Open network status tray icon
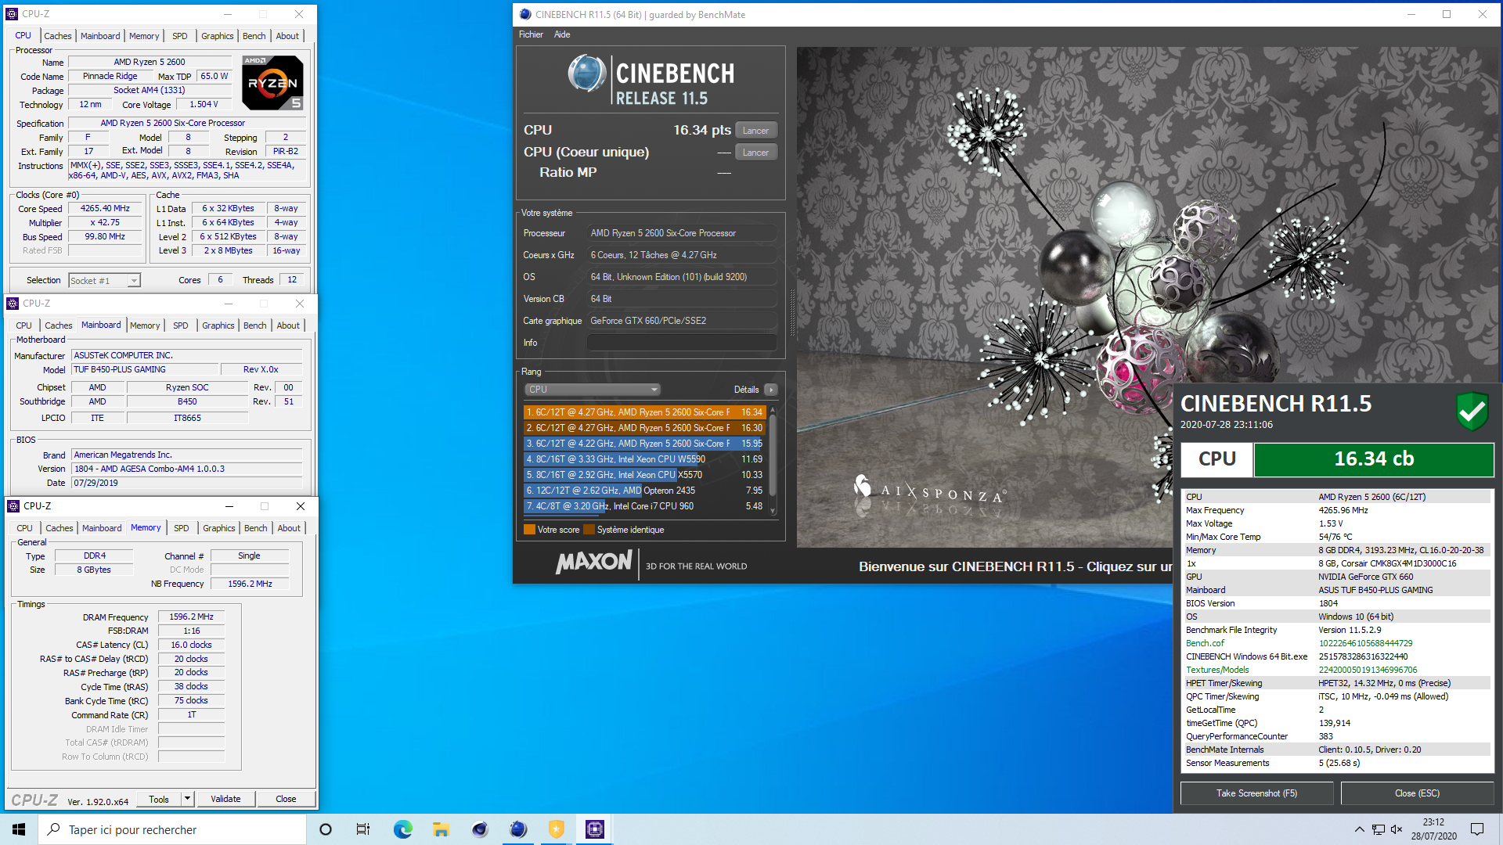The width and height of the screenshot is (1503, 845). tap(1379, 829)
